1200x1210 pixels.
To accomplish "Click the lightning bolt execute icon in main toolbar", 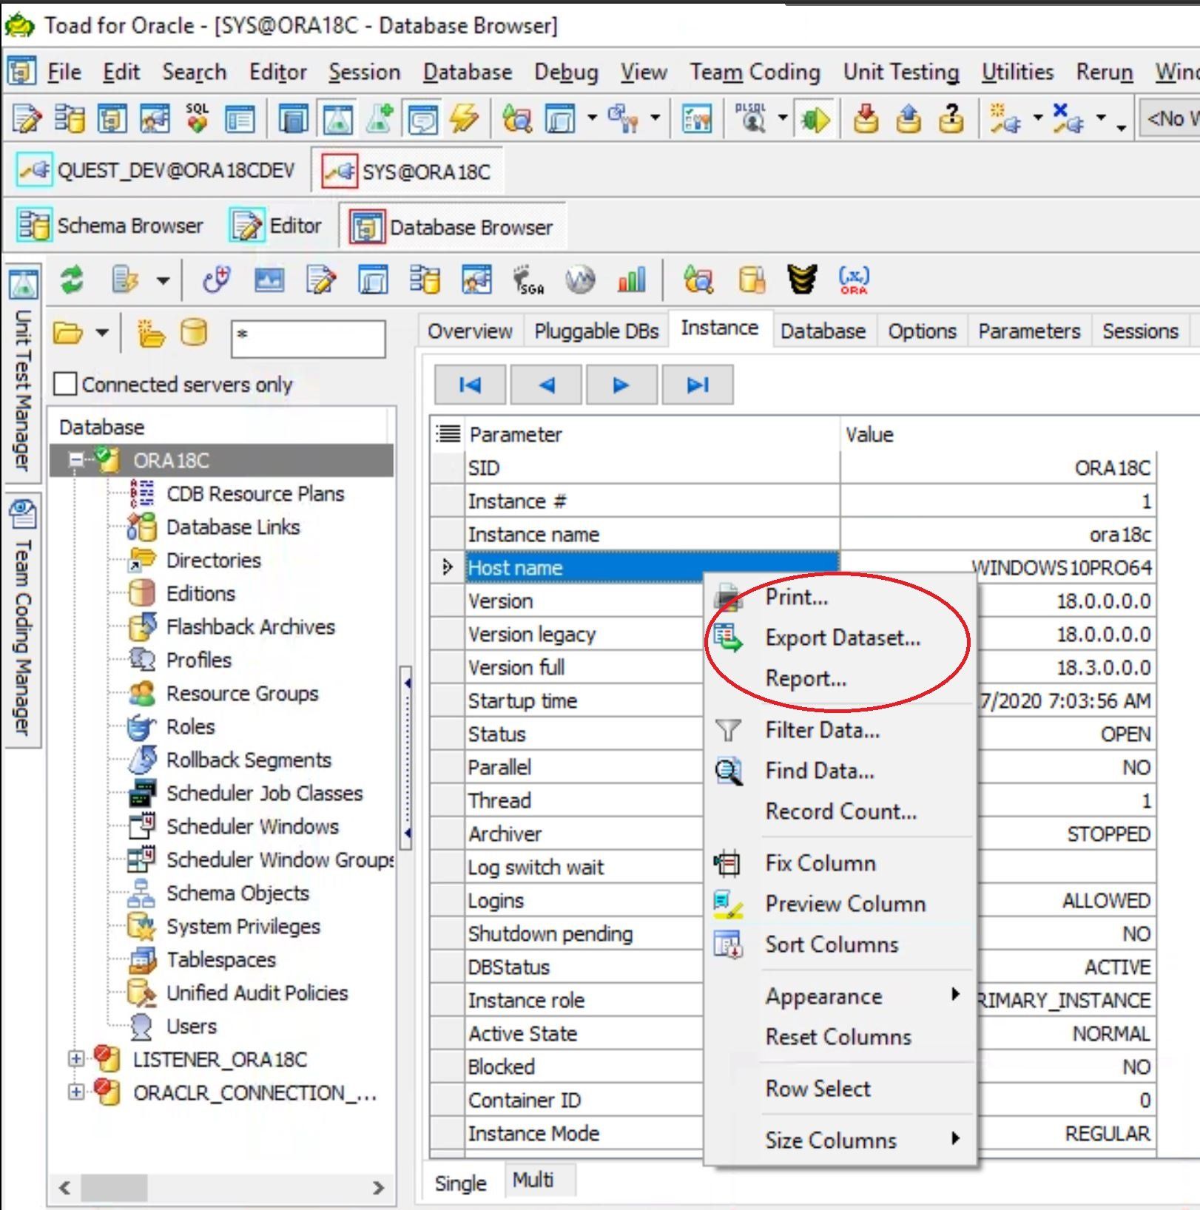I will (465, 118).
